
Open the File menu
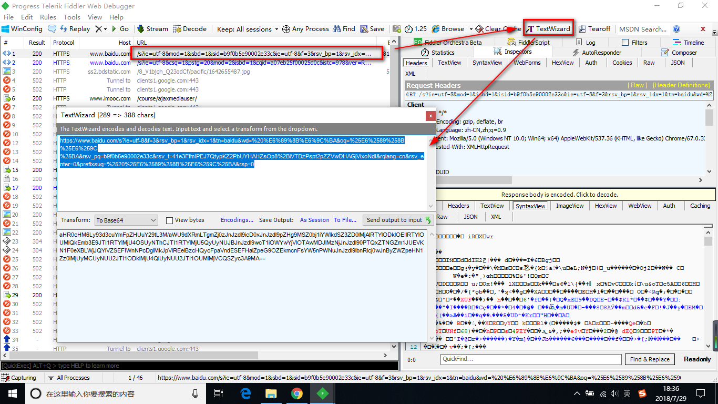pyautogui.click(x=8, y=17)
